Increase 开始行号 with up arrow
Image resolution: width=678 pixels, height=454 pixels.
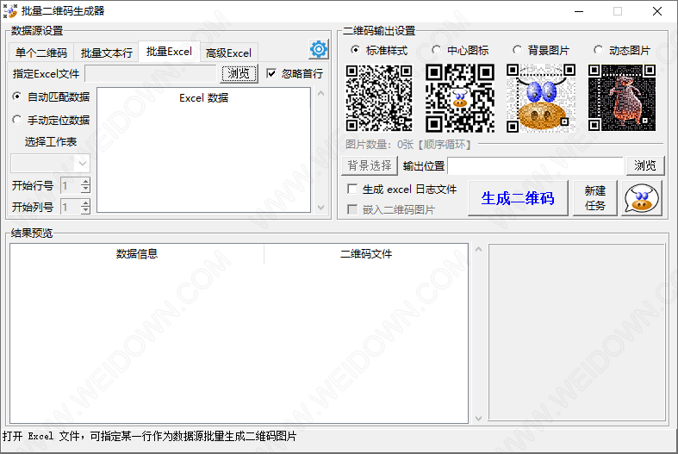pos(85,182)
